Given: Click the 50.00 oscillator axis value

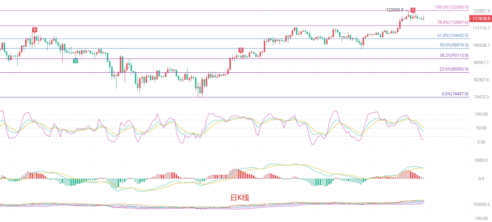Looking at the screenshot, I should pyautogui.click(x=481, y=128).
